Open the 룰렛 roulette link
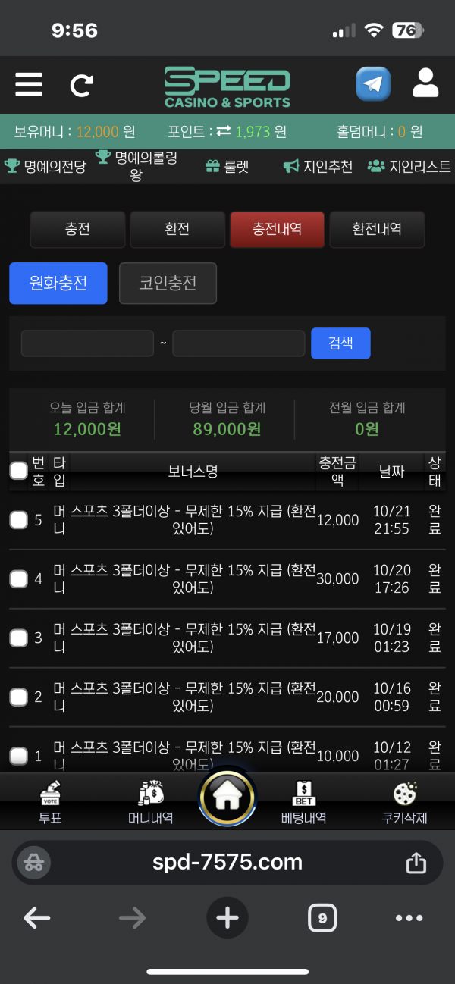Viewport: 455px width, 984px height. [x=227, y=167]
